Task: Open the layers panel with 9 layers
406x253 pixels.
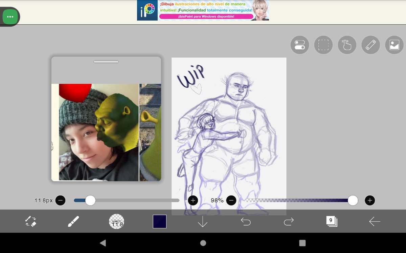Action: 332,222
